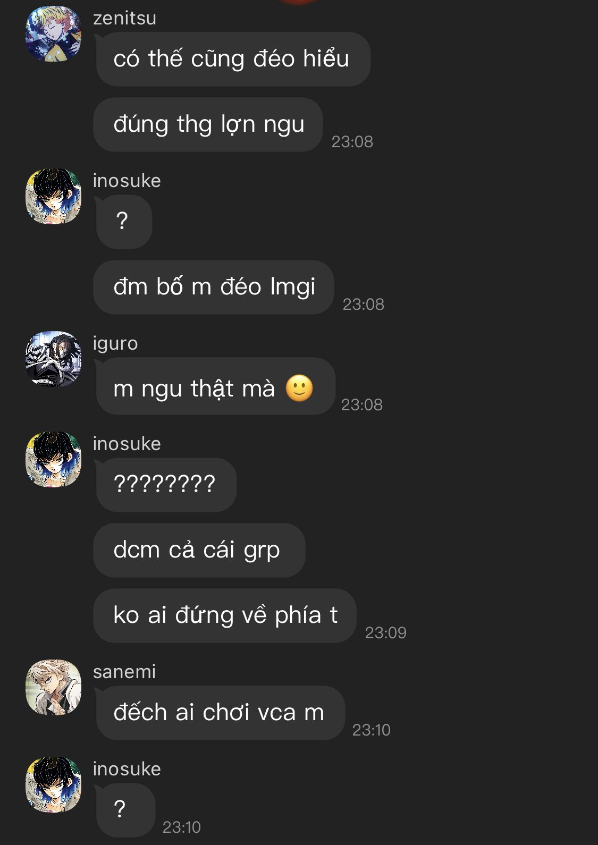Screen dimensions: 598x845
Task: Tap inosuke's avatar beside the first '?' message
Action: [x=53, y=196]
